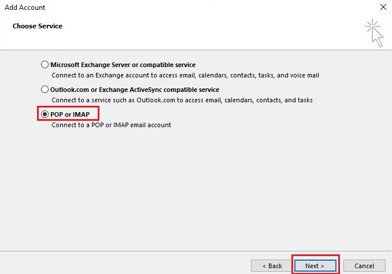Image resolution: width=392 pixels, height=274 pixels.
Task: Click the 'Connect to a service such as Outlook.com' description
Action: point(182,100)
